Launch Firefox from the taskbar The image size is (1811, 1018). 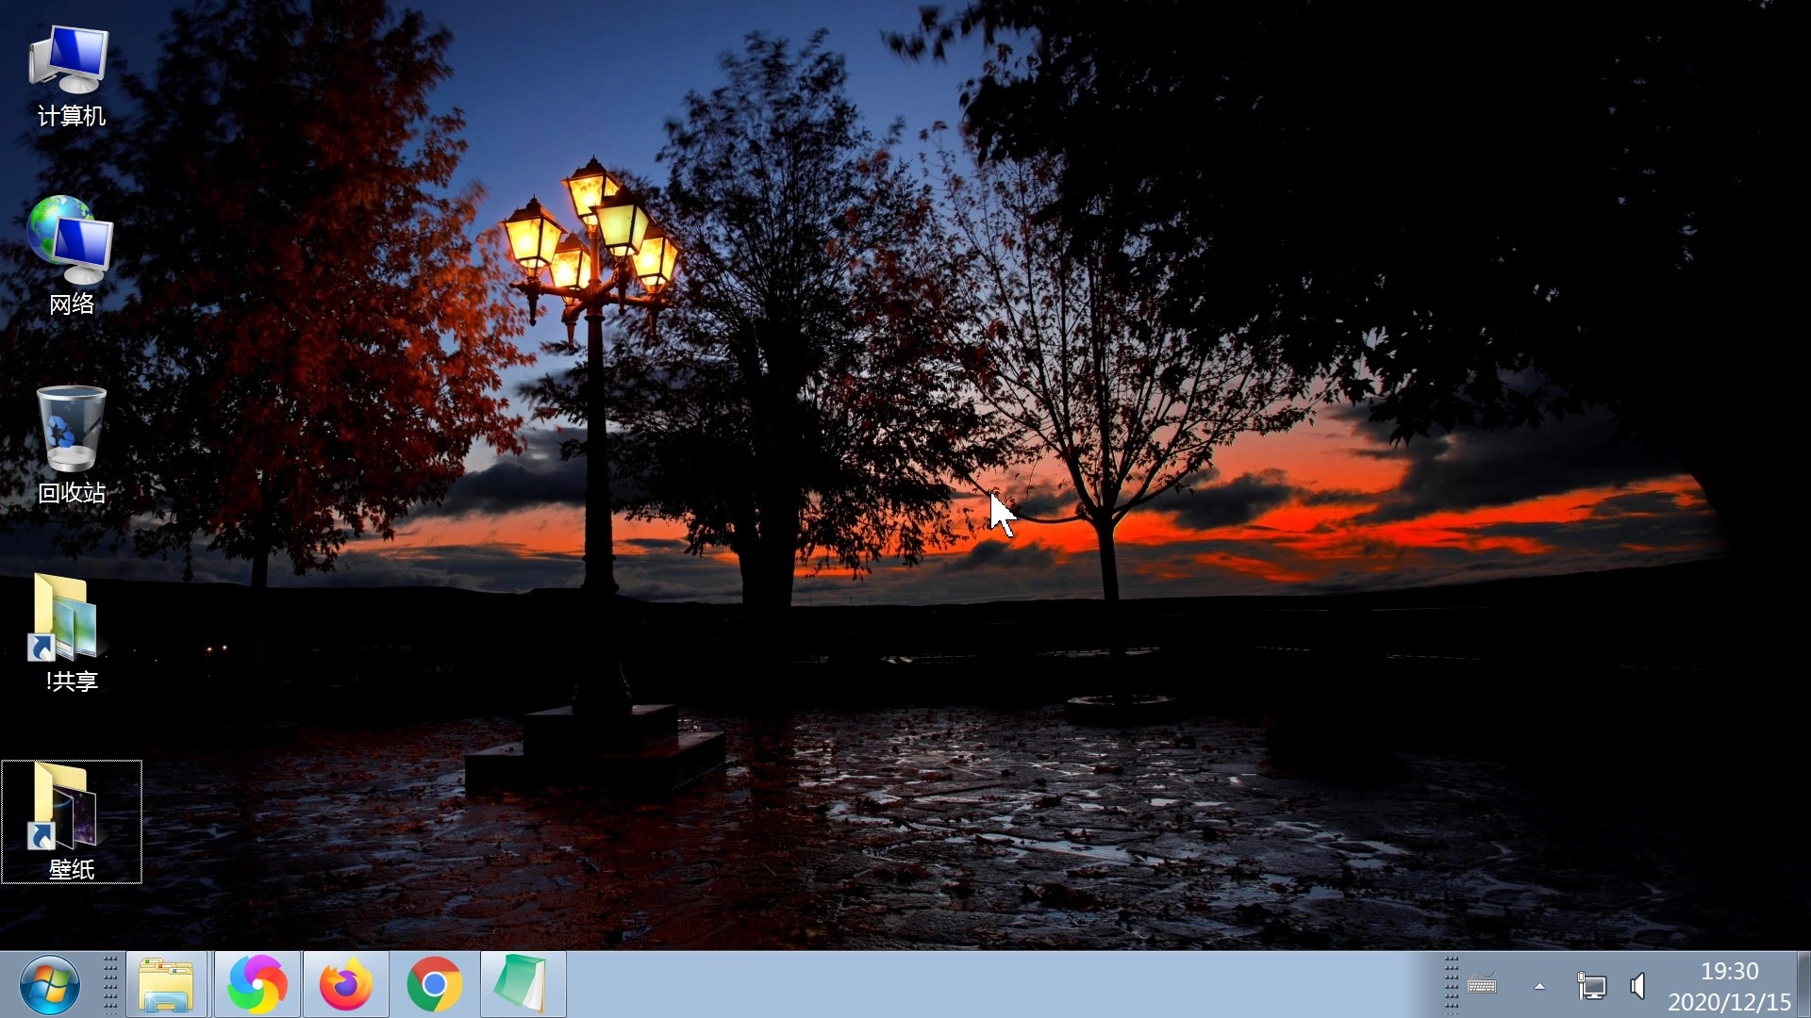(x=345, y=985)
